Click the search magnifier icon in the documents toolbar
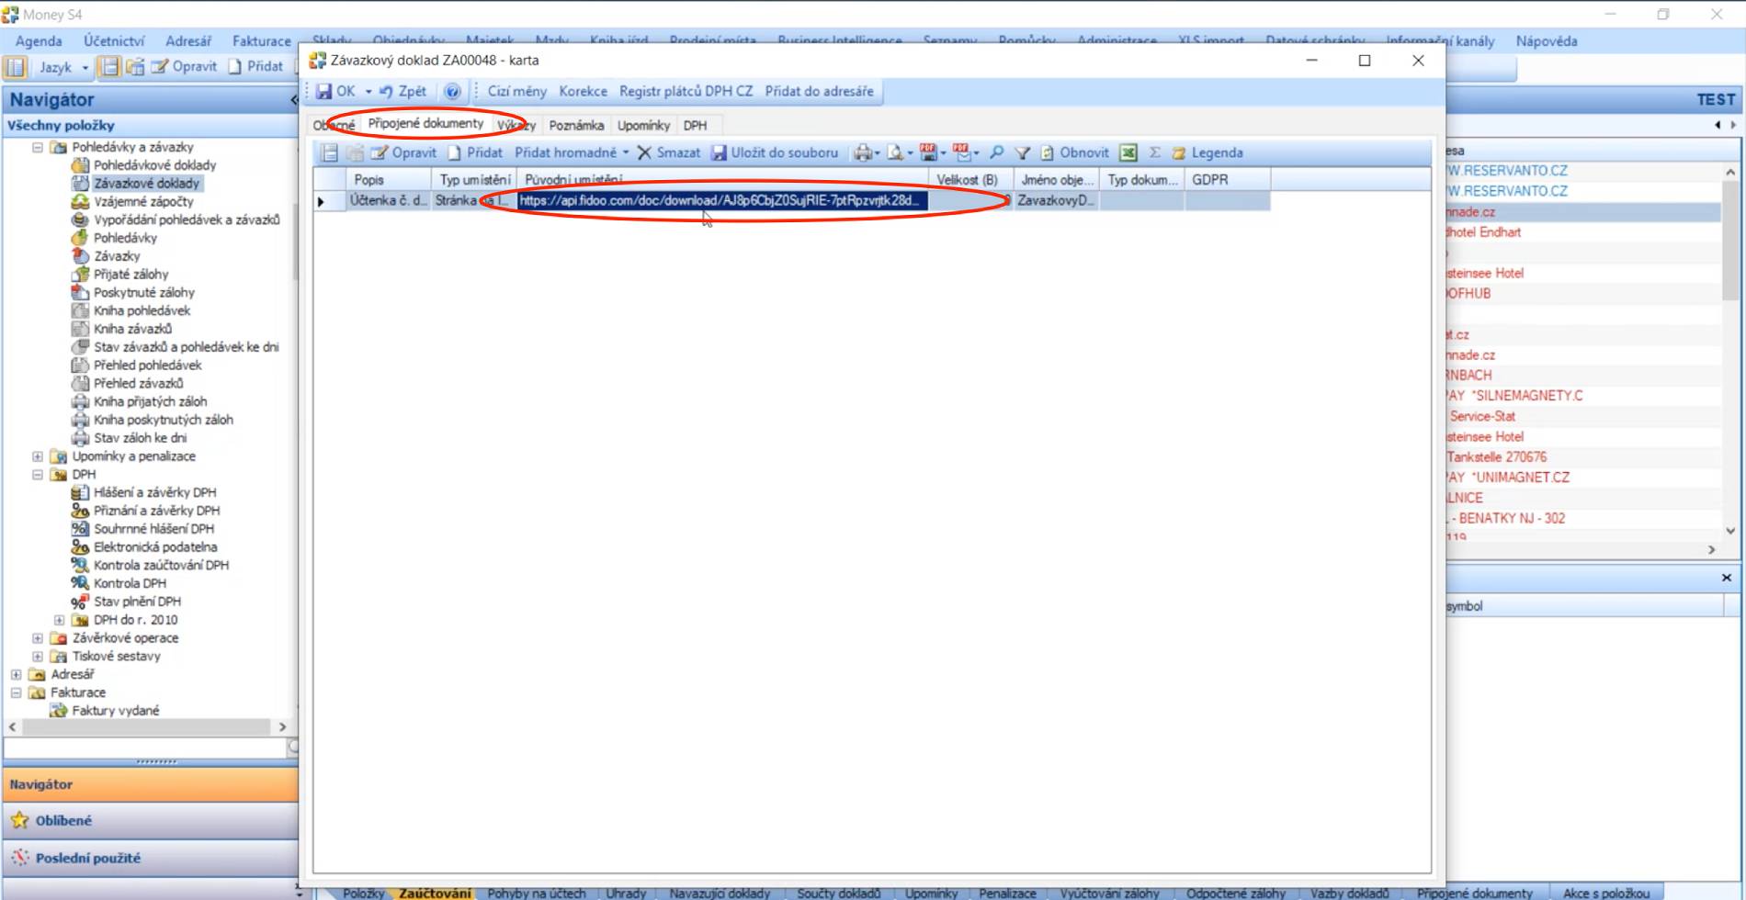Image resolution: width=1746 pixels, height=900 pixels. (x=996, y=152)
